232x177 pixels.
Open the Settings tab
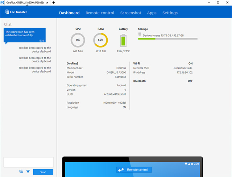click(170, 13)
